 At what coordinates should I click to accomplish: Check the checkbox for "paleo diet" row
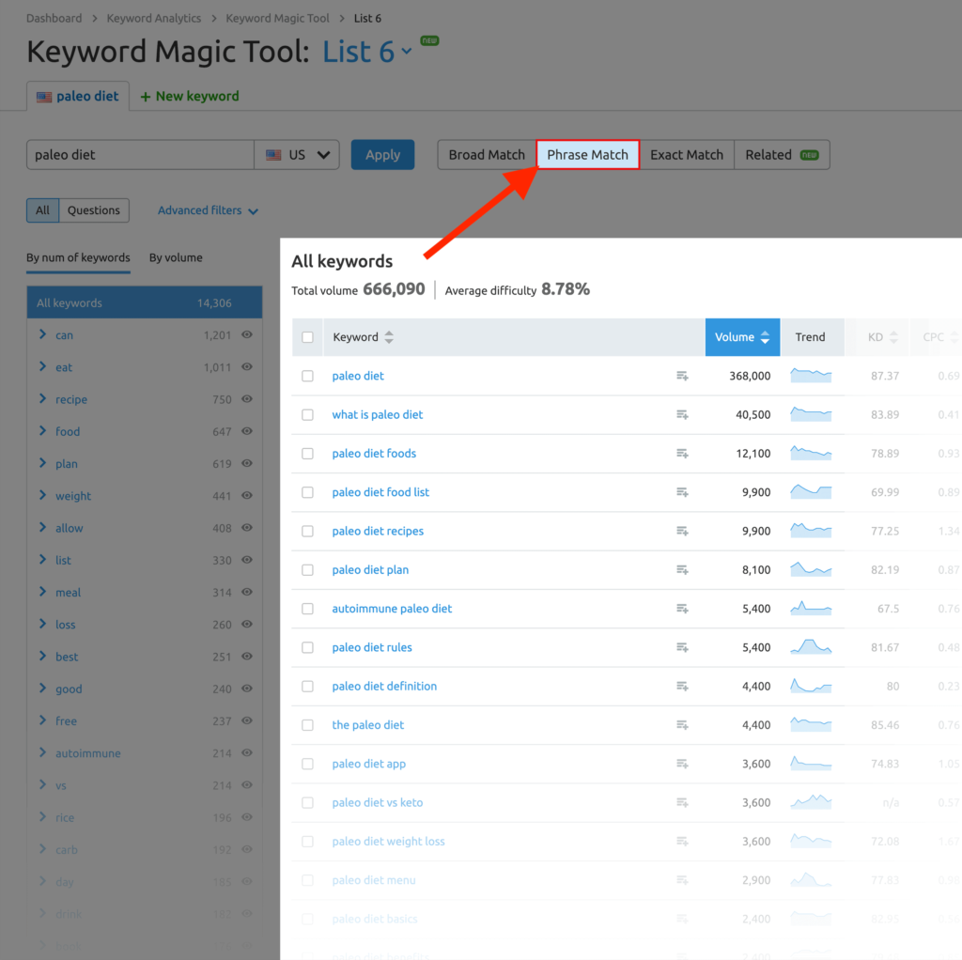[307, 376]
